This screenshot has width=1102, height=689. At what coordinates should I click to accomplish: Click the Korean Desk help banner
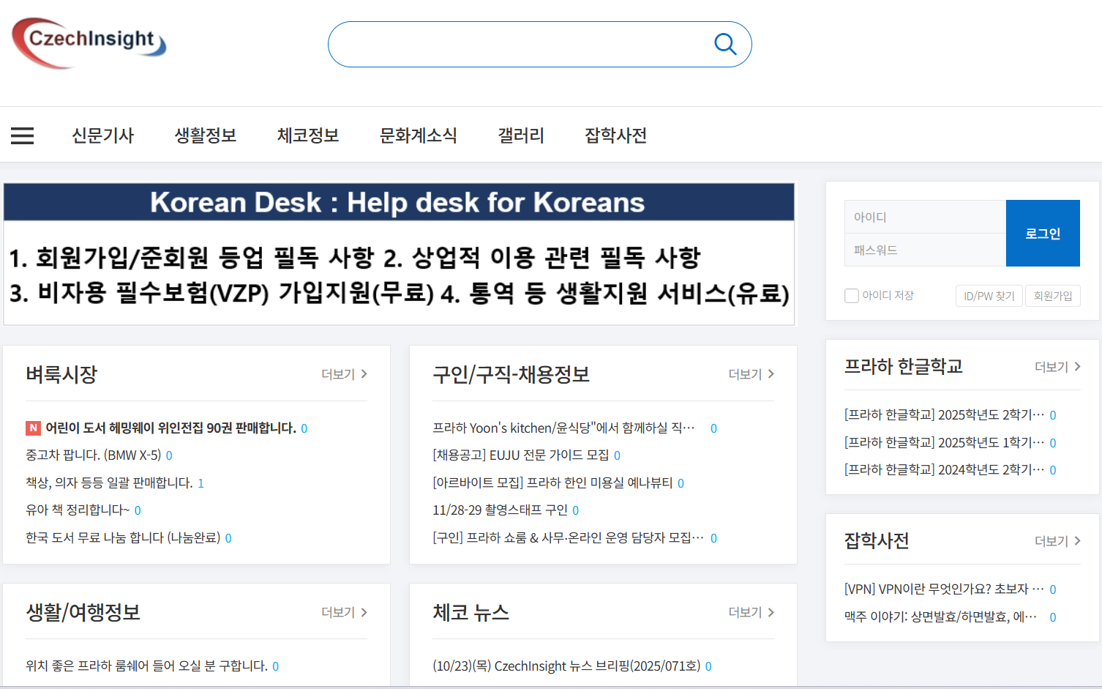point(399,253)
